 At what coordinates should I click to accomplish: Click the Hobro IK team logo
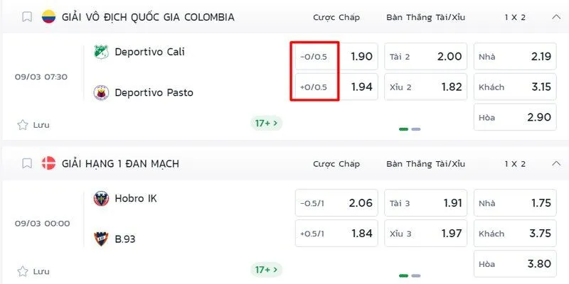click(101, 199)
